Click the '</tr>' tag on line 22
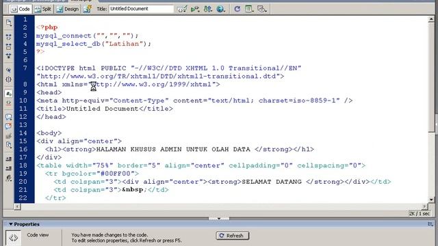This screenshot has width=438, height=246. (x=55, y=197)
